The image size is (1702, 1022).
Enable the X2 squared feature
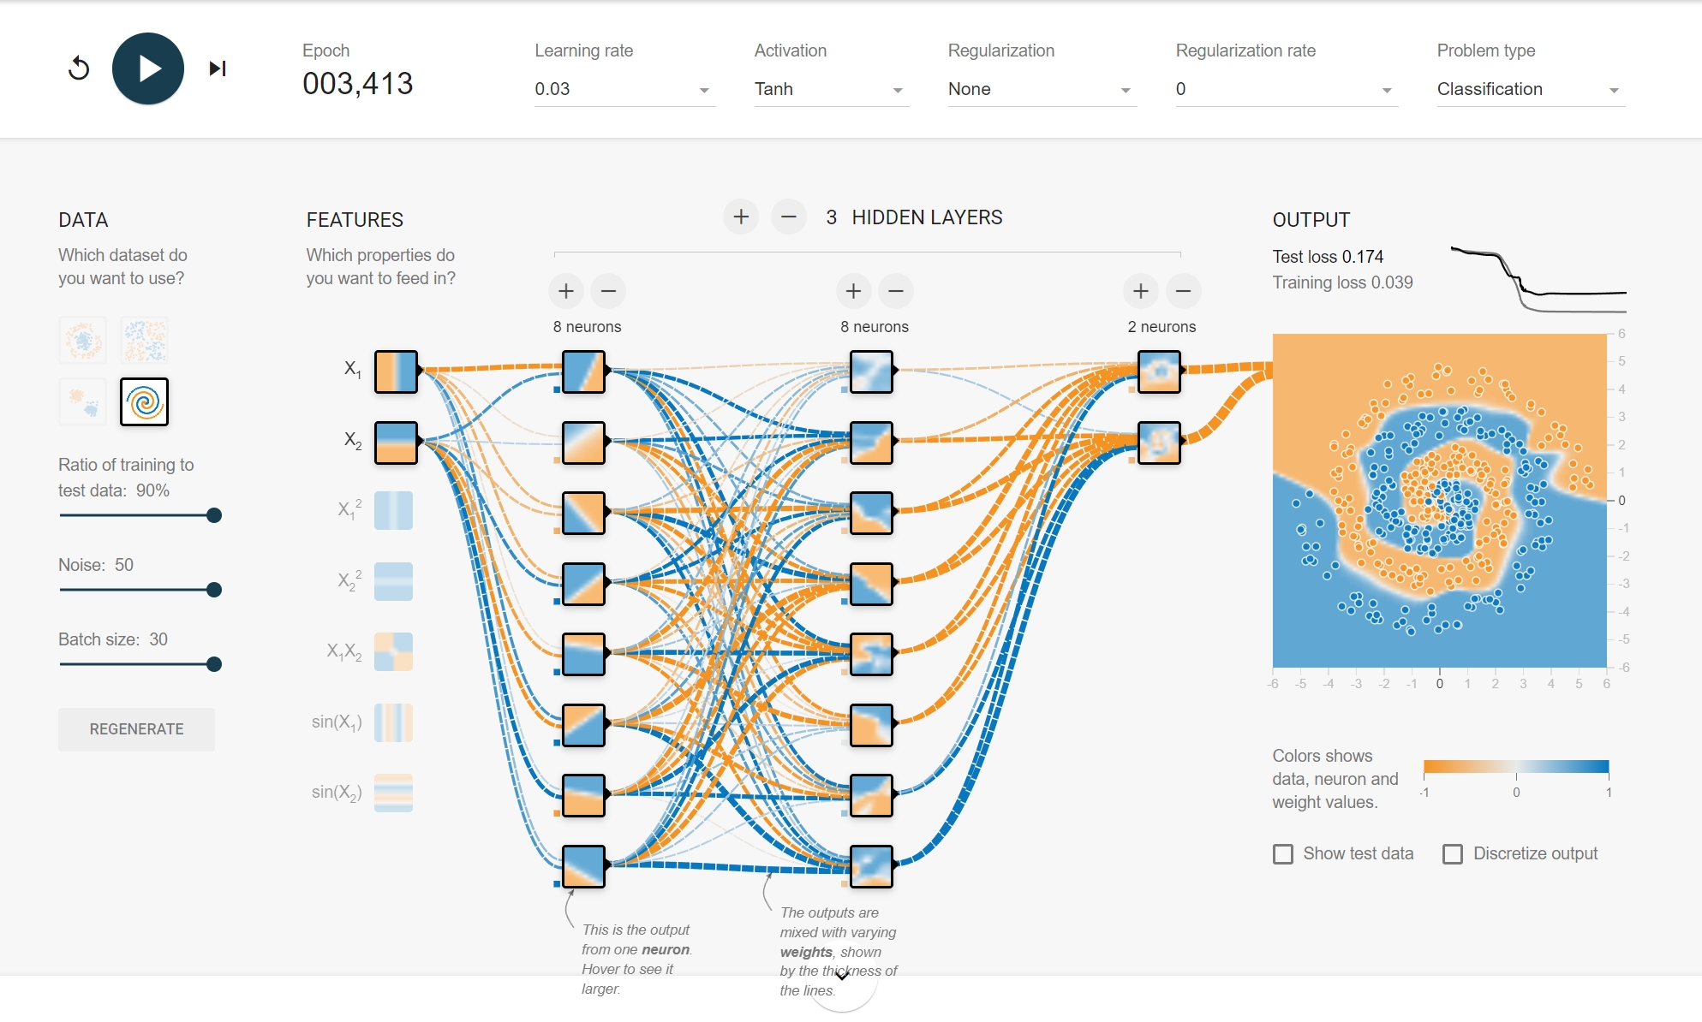(x=394, y=581)
